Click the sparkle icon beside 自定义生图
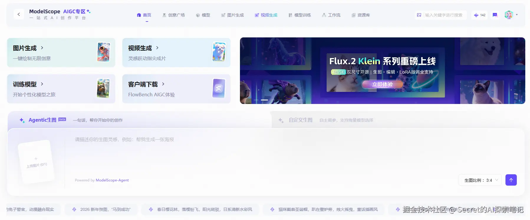This screenshot has width=530, height=220. pyautogui.click(x=281, y=120)
